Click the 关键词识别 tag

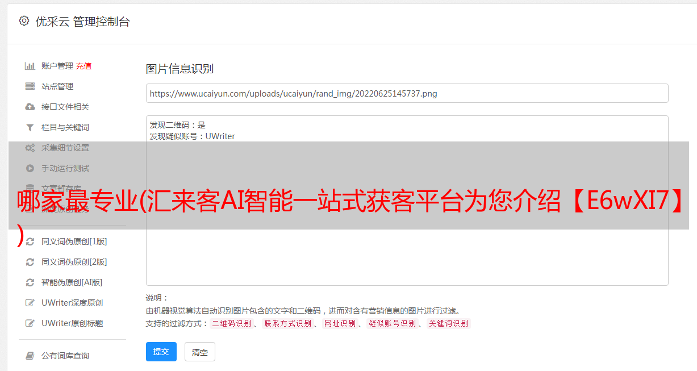[448, 323]
